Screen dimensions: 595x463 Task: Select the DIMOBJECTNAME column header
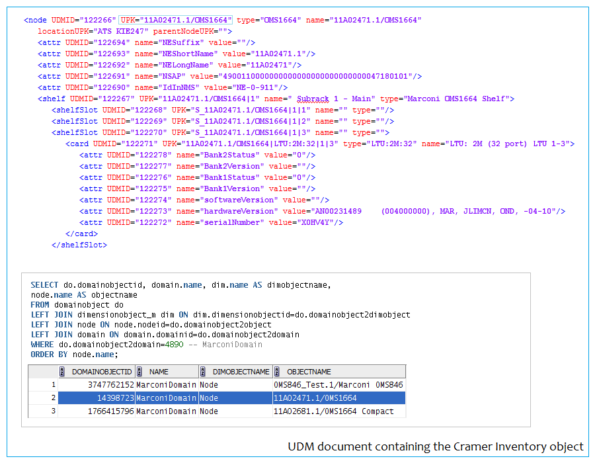[241, 372]
